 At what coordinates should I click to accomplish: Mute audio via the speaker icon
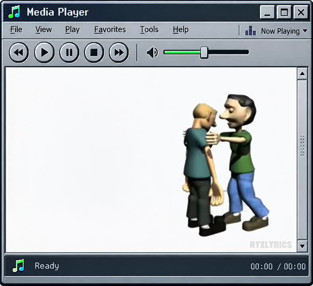152,52
